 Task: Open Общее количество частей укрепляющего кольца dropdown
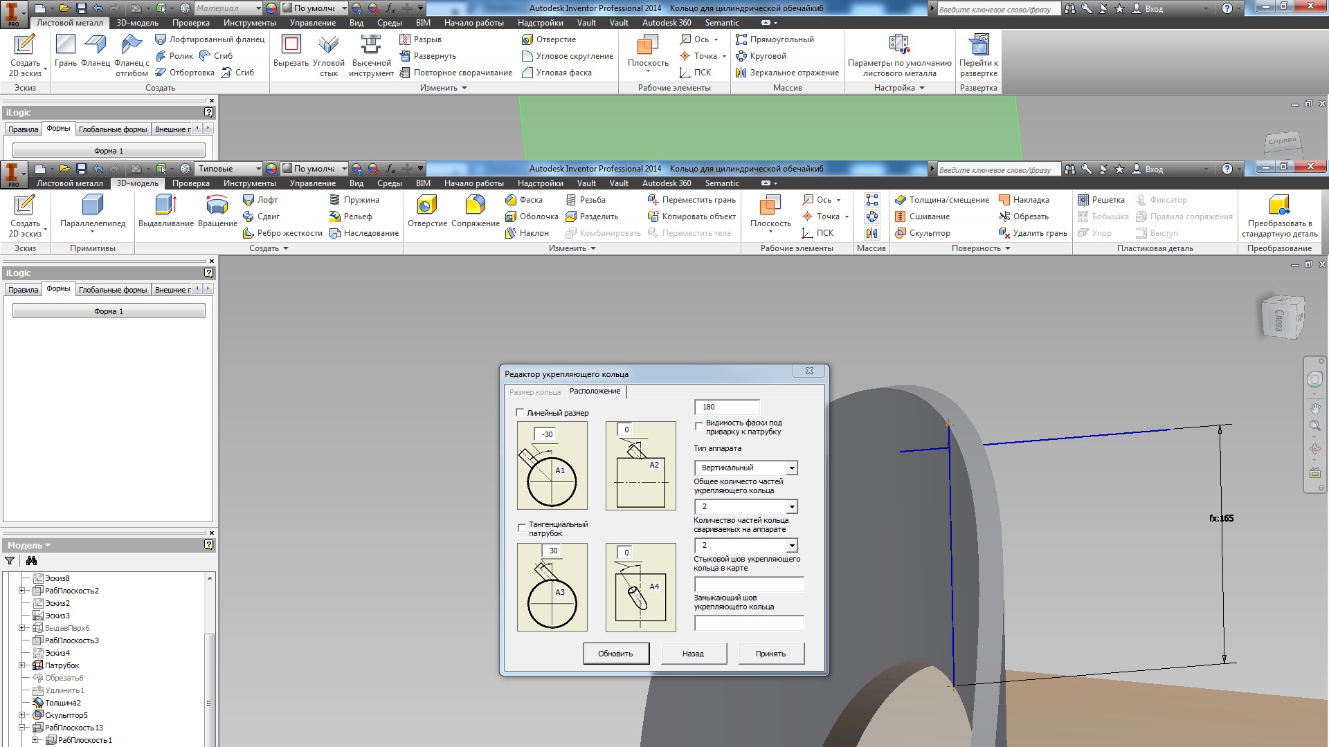click(792, 507)
